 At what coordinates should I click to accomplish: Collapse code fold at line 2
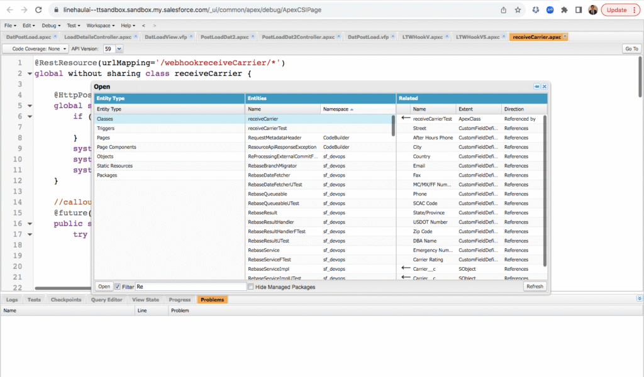(30, 74)
